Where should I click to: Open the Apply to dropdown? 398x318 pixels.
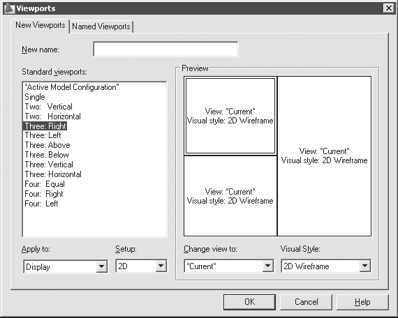66,266
